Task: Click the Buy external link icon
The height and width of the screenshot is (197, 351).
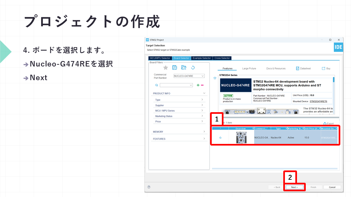Action: click(323, 68)
